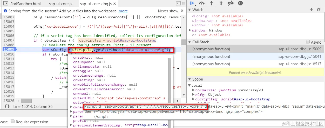Expand oCfg: Object in Scope

pyautogui.click(x=193, y=95)
